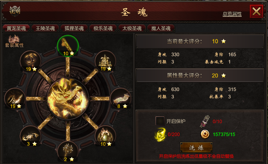Select the 10-star flaming helmet slot
This screenshot has height=164, width=268.
(105, 136)
